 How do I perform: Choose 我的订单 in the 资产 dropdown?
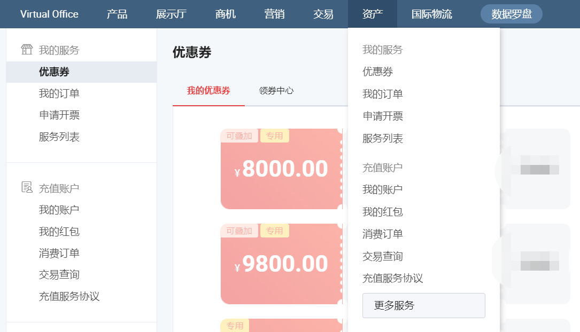point(382,94)
